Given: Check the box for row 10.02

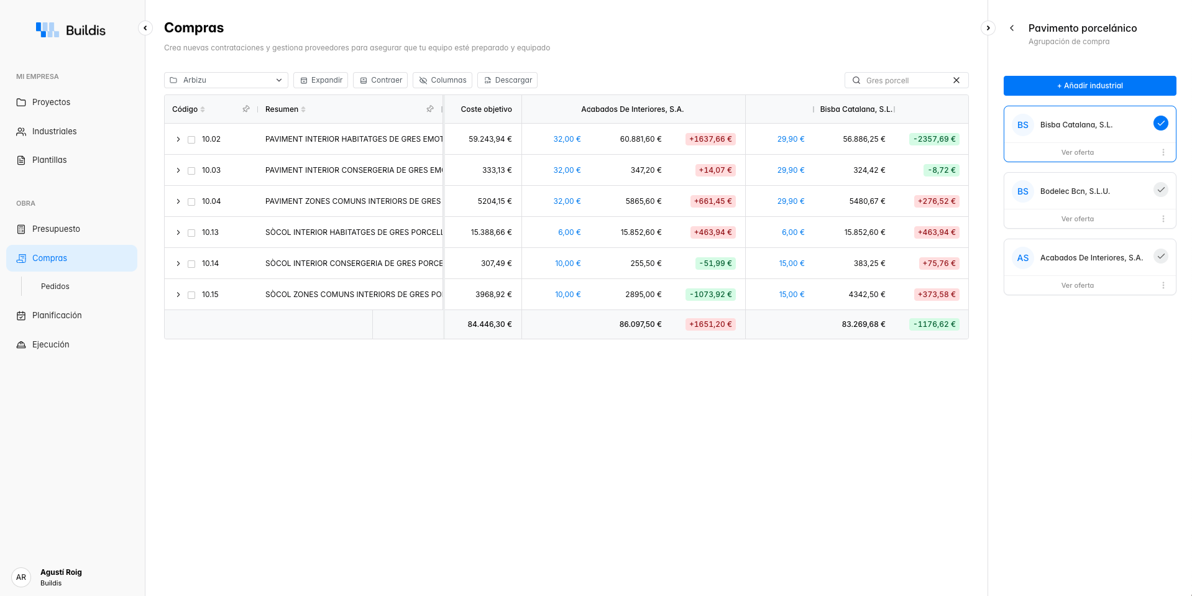Looking at the screenshot, I should (x=191, y=140).
